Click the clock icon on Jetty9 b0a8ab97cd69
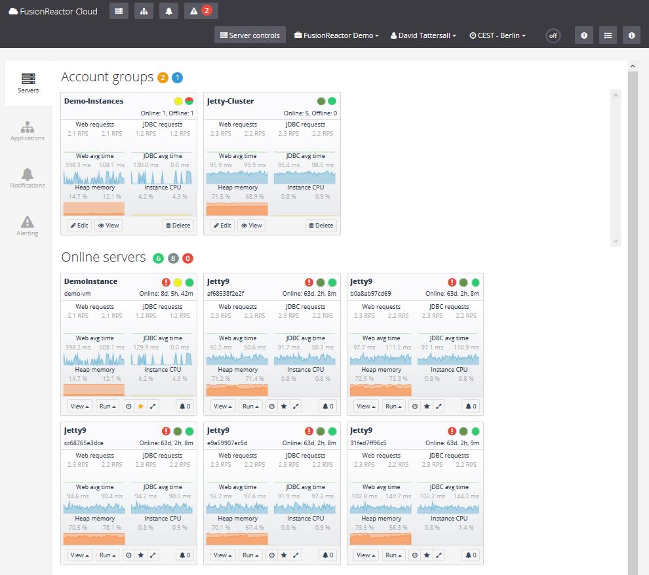Image resolution: width=649 pixels, height=575 pixels. pyautogui.click(x=415, y=406)
